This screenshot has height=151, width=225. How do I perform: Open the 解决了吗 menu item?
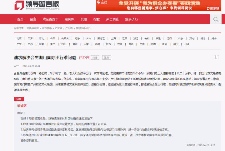point(132,19)
